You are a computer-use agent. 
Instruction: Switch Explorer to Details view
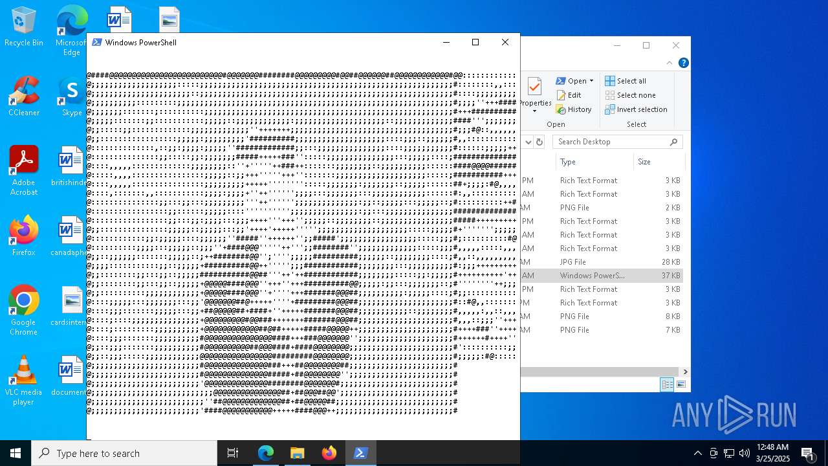point(667,385)
